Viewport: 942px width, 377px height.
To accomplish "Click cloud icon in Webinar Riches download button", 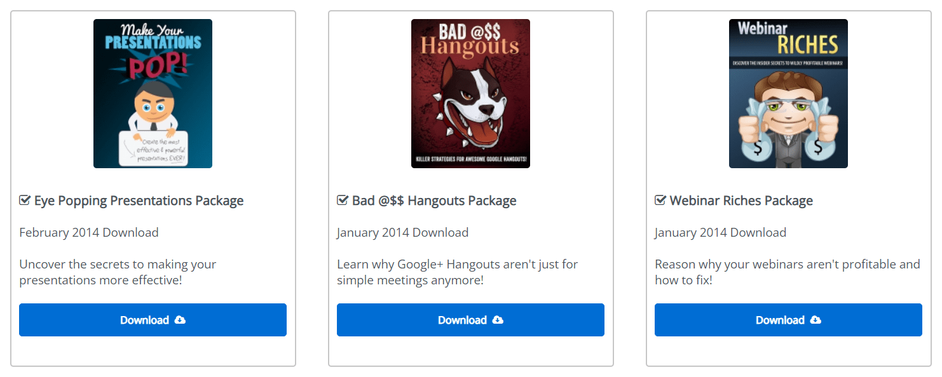I will point(816,320).
